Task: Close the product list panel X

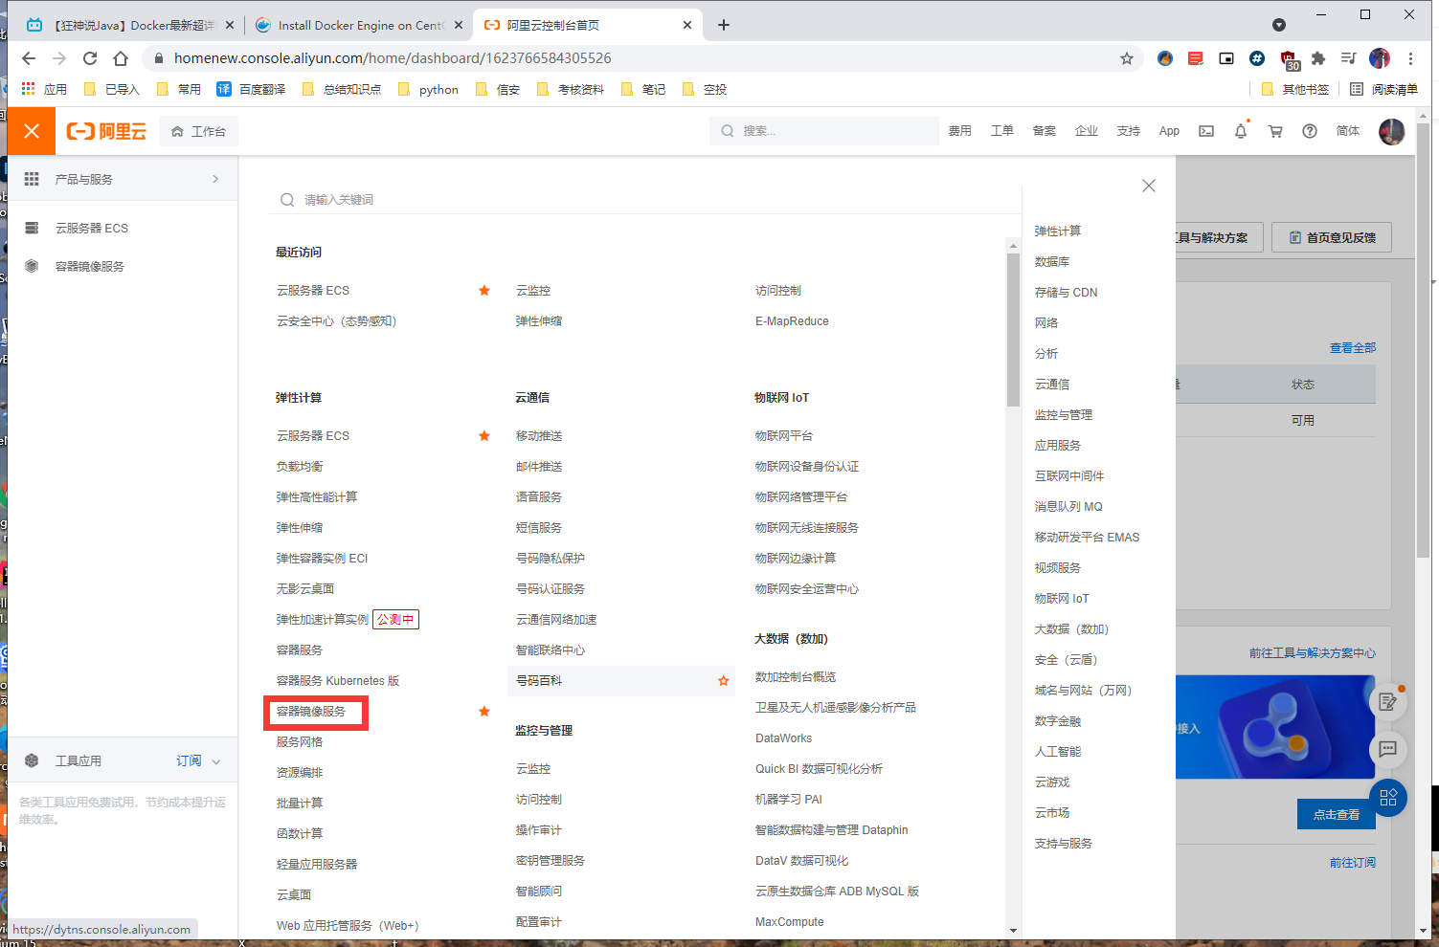Action: point(1149,186)
